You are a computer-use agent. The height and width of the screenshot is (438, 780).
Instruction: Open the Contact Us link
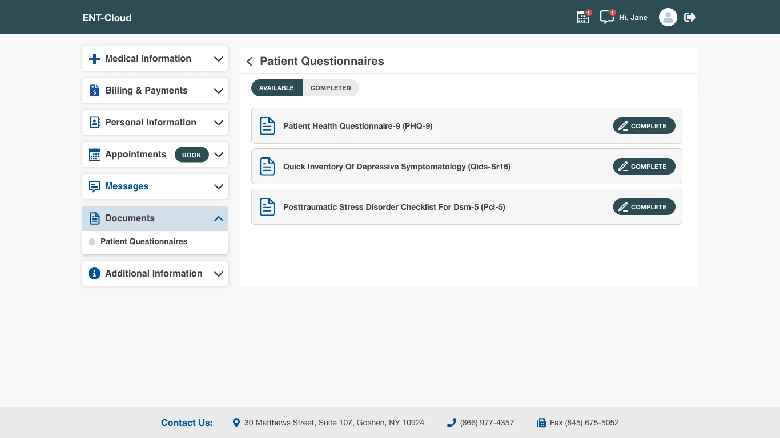pyautogui.click(x=187, y=423)
